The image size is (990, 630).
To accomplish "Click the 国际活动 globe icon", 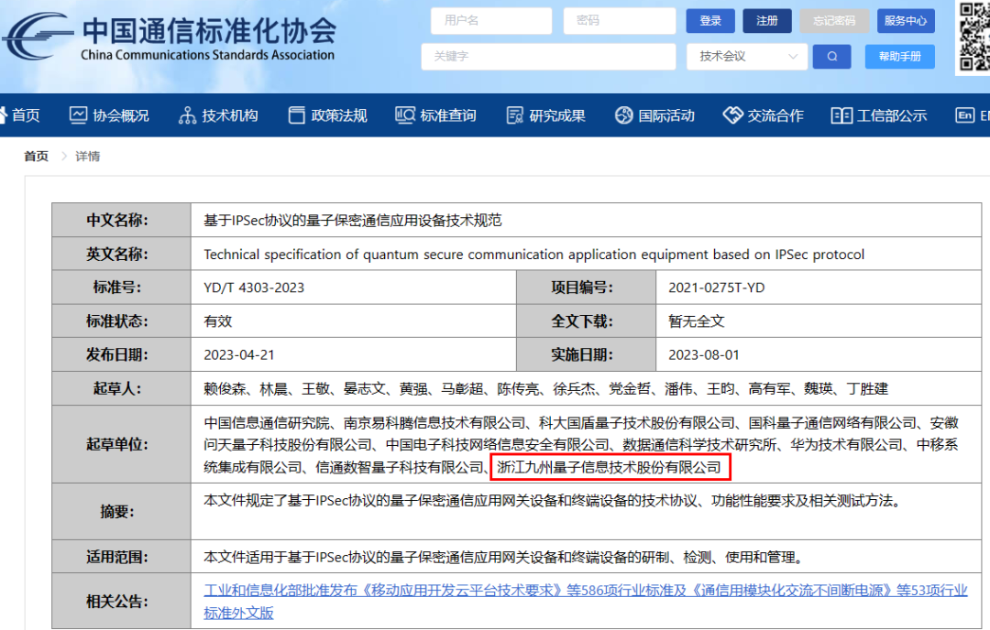I will (623, 115).
